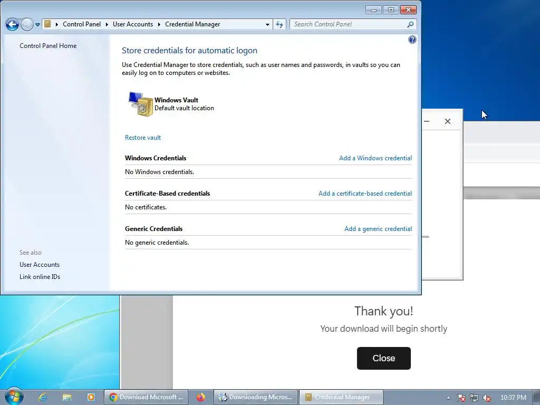
Task: Show hidden tray icons arrow
Action: tap(448, 398)
